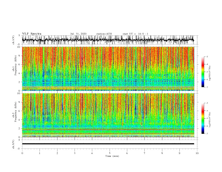Viewport: 222px width, 172px height.
Task: Click the ch.2 frequency spectrogram panel
Action: pos(108,115)
